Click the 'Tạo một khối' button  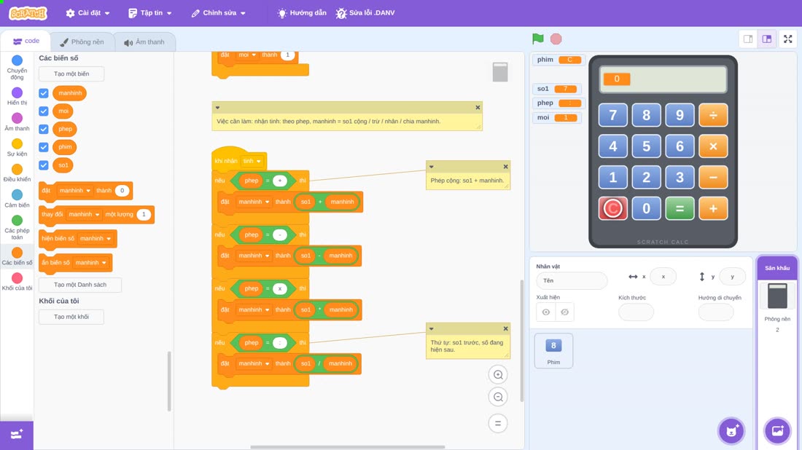(71, 317)
